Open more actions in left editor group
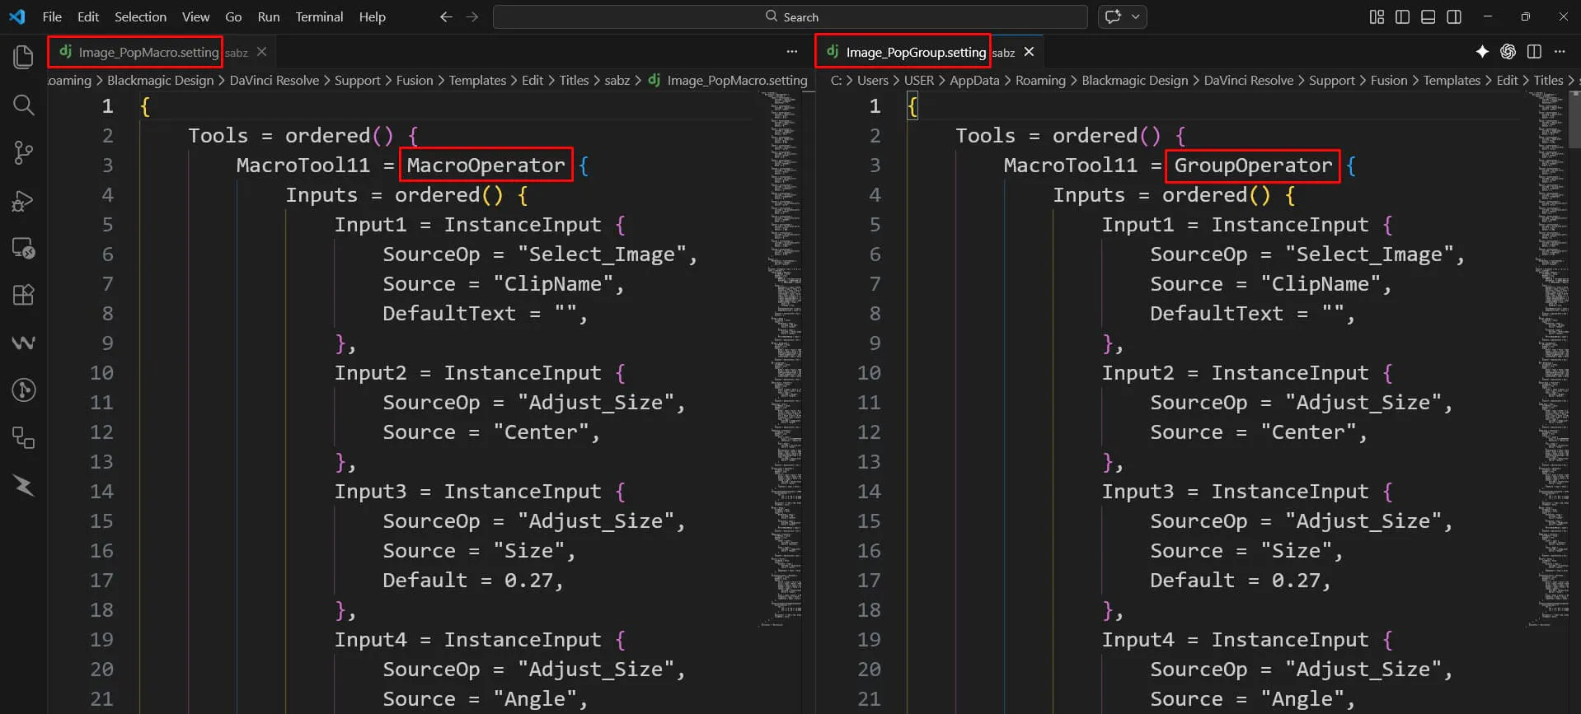Screen dimensions: 1581x714 point(792,52)
